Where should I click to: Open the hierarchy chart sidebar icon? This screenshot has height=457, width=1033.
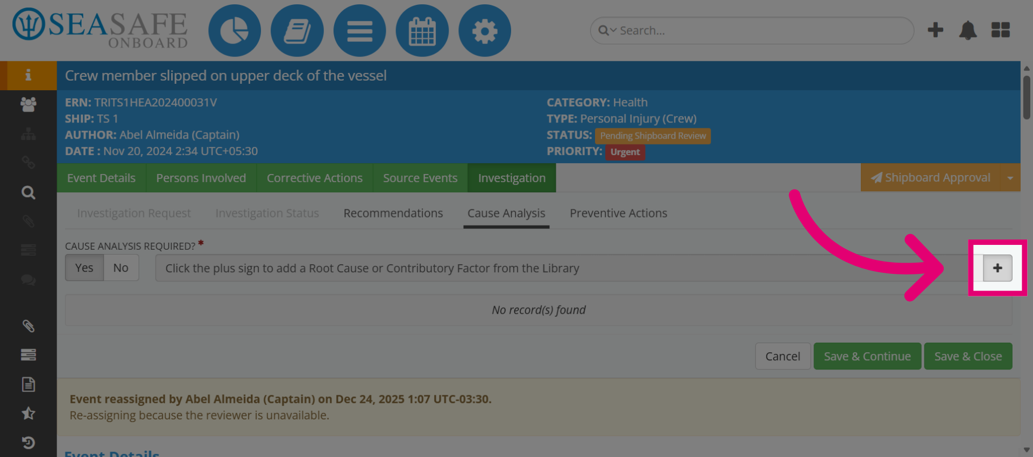coord(28,134)
